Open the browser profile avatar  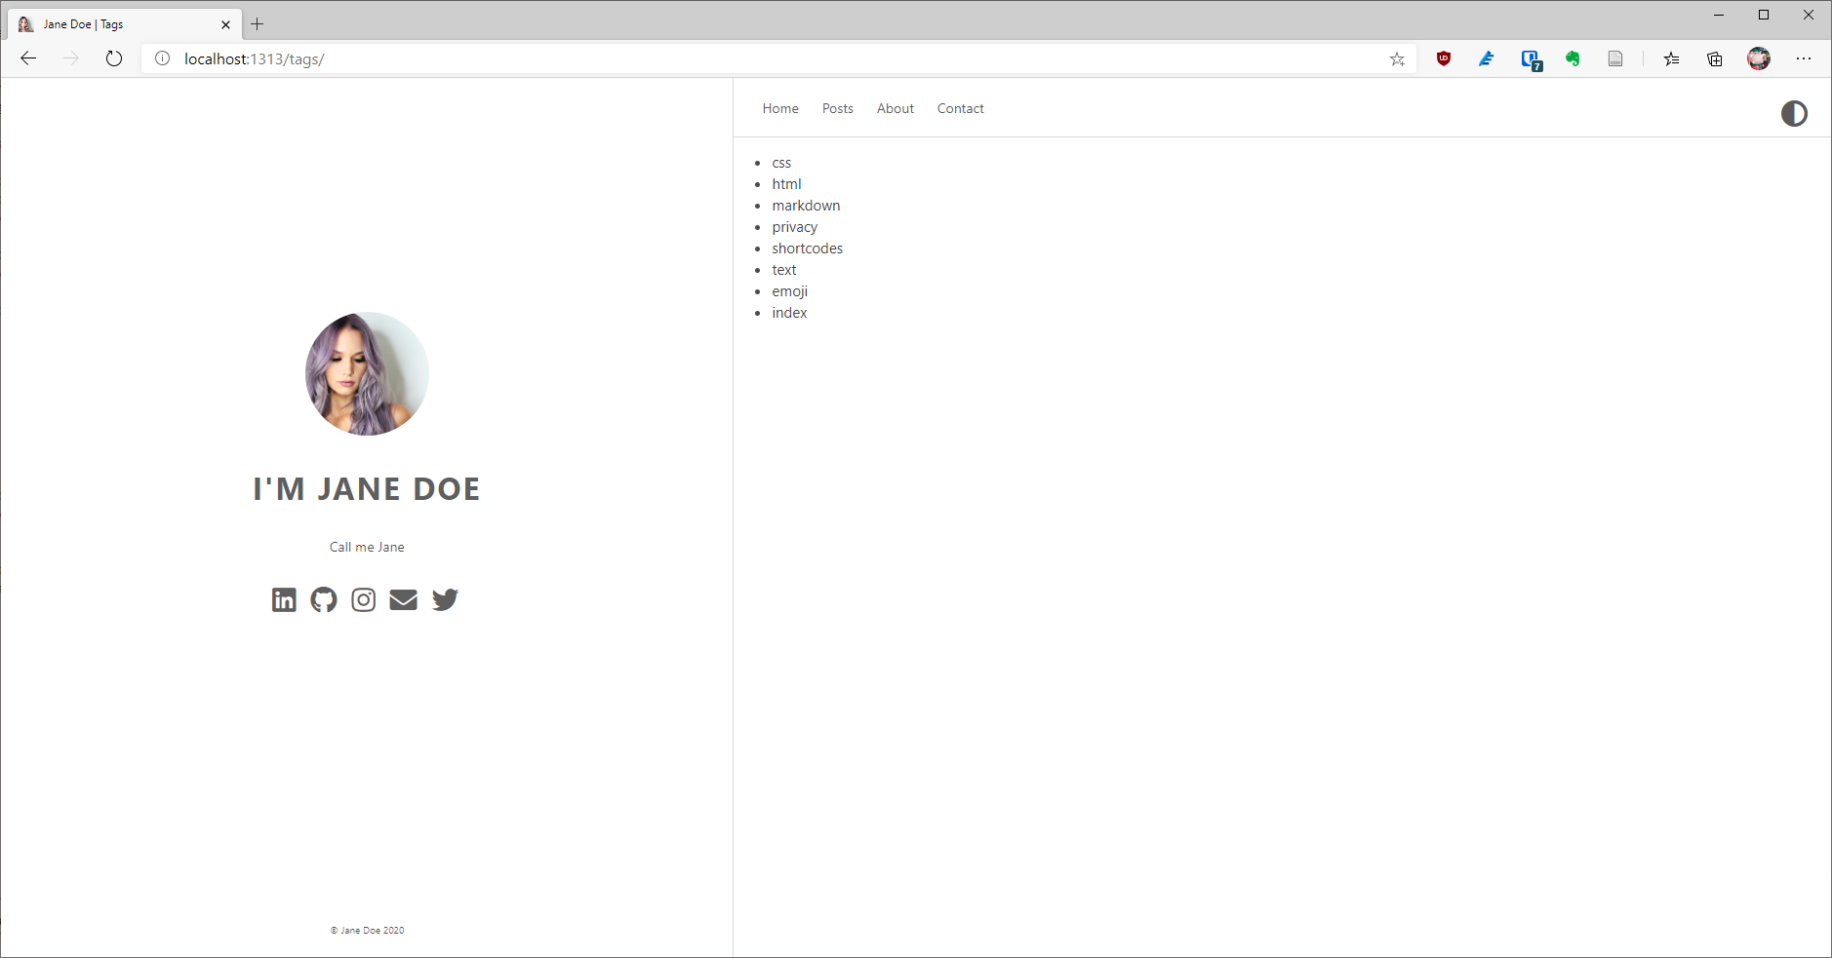1759,58
